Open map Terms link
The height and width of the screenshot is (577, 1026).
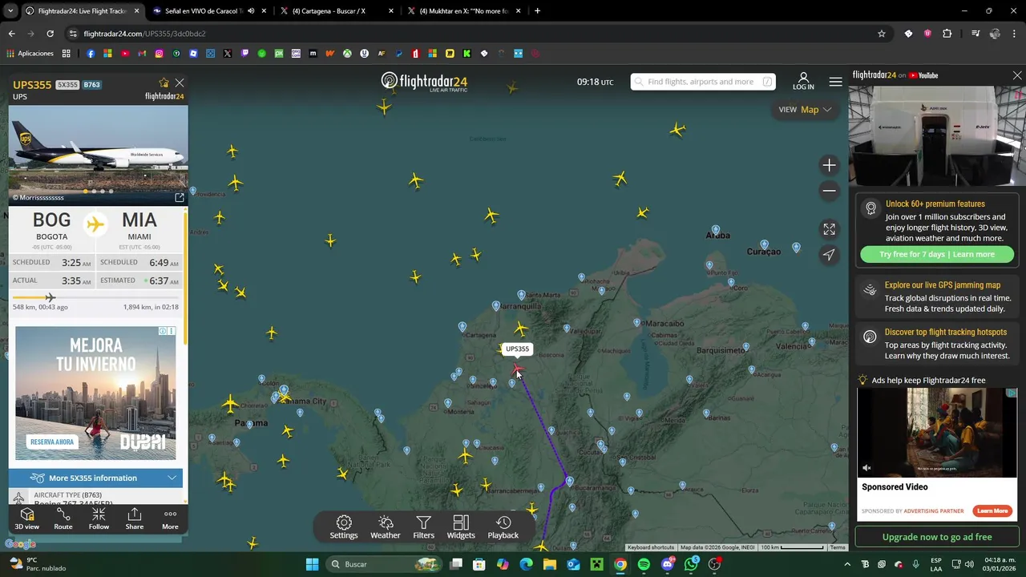[x=838, y=547]
